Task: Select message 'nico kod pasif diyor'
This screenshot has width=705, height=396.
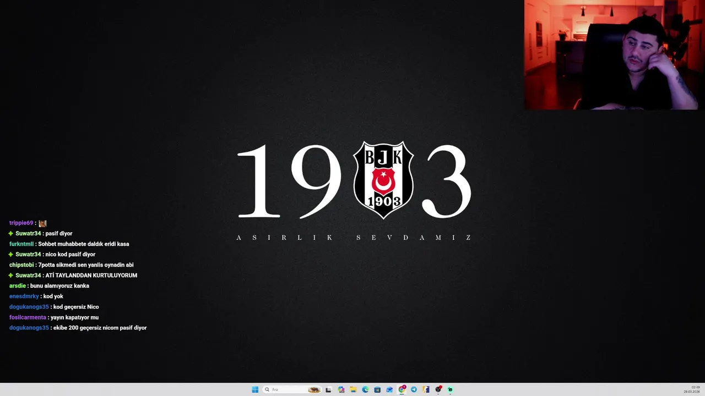Action: tap(70, 254)
